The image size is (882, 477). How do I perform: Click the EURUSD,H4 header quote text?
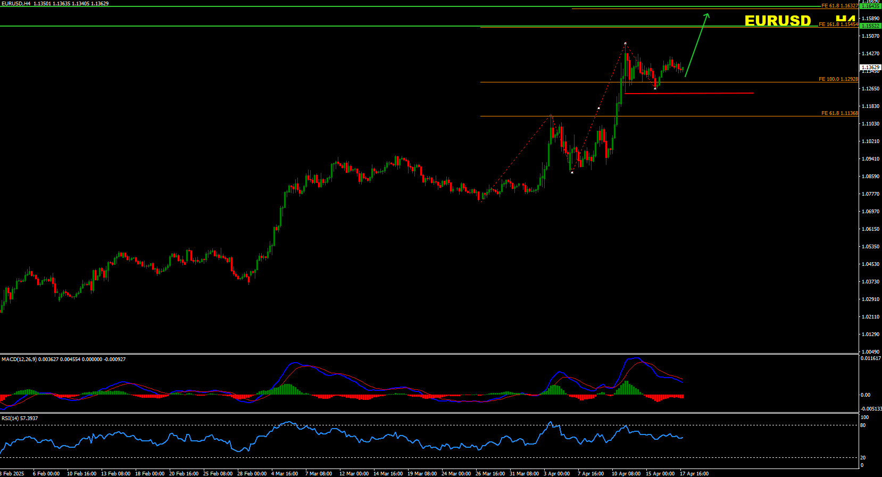click(x=55, y=4)
